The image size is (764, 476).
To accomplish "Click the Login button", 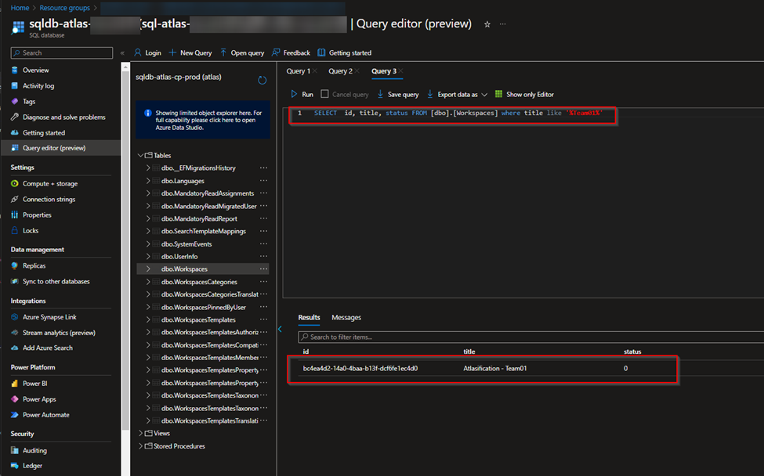I will coord(147,53).
